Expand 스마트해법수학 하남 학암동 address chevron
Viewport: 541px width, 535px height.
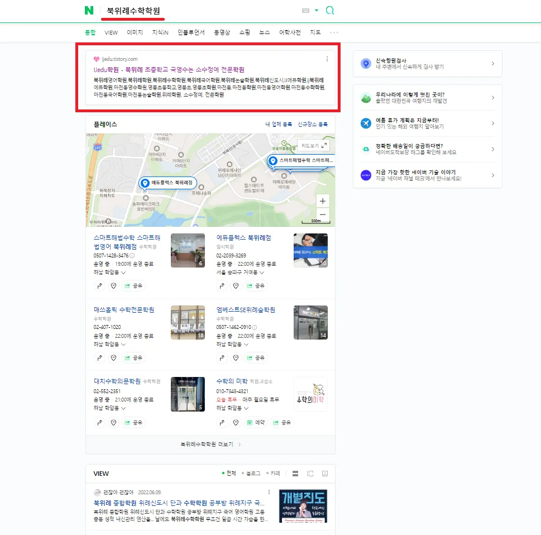coord(123,273)
